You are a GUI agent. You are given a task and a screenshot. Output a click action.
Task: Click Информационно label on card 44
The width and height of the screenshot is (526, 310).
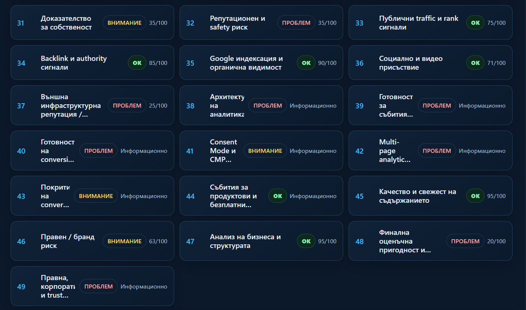point(313,196)
